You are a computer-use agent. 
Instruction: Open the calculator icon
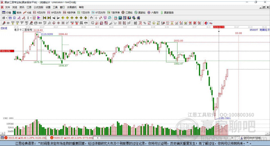click(120, 18)
